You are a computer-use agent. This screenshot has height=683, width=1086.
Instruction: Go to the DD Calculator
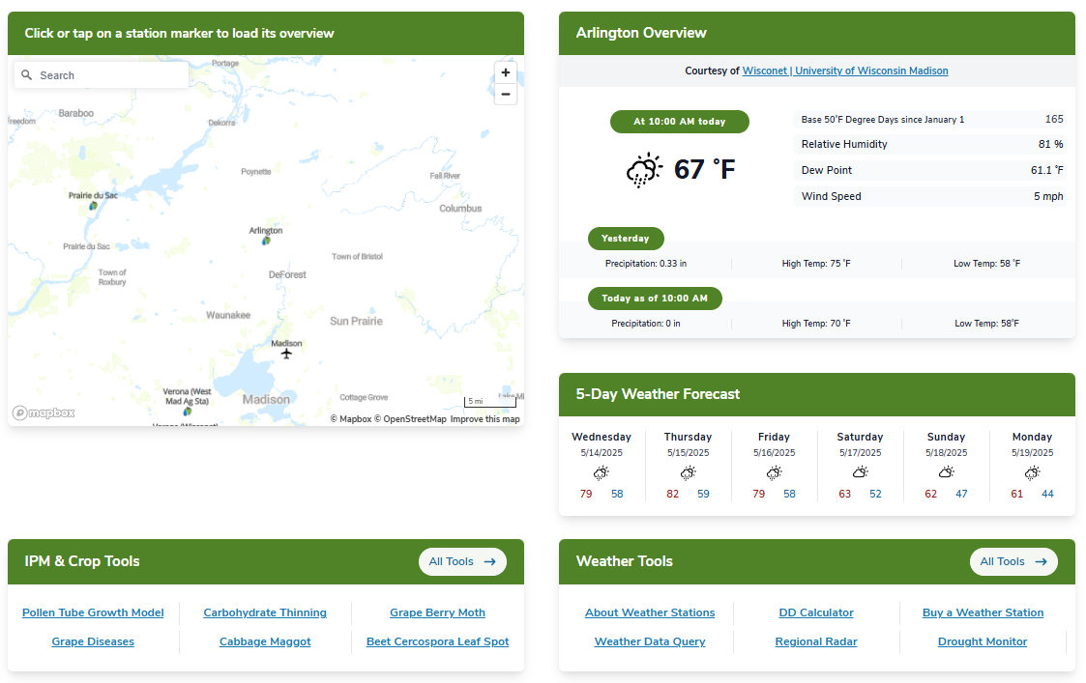815,612
